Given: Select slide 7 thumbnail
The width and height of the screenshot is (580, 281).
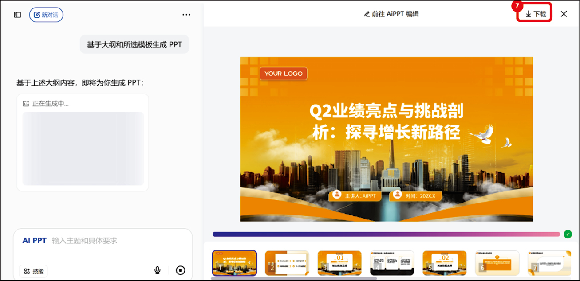Looking at the screenshot, I should point(549,263).
